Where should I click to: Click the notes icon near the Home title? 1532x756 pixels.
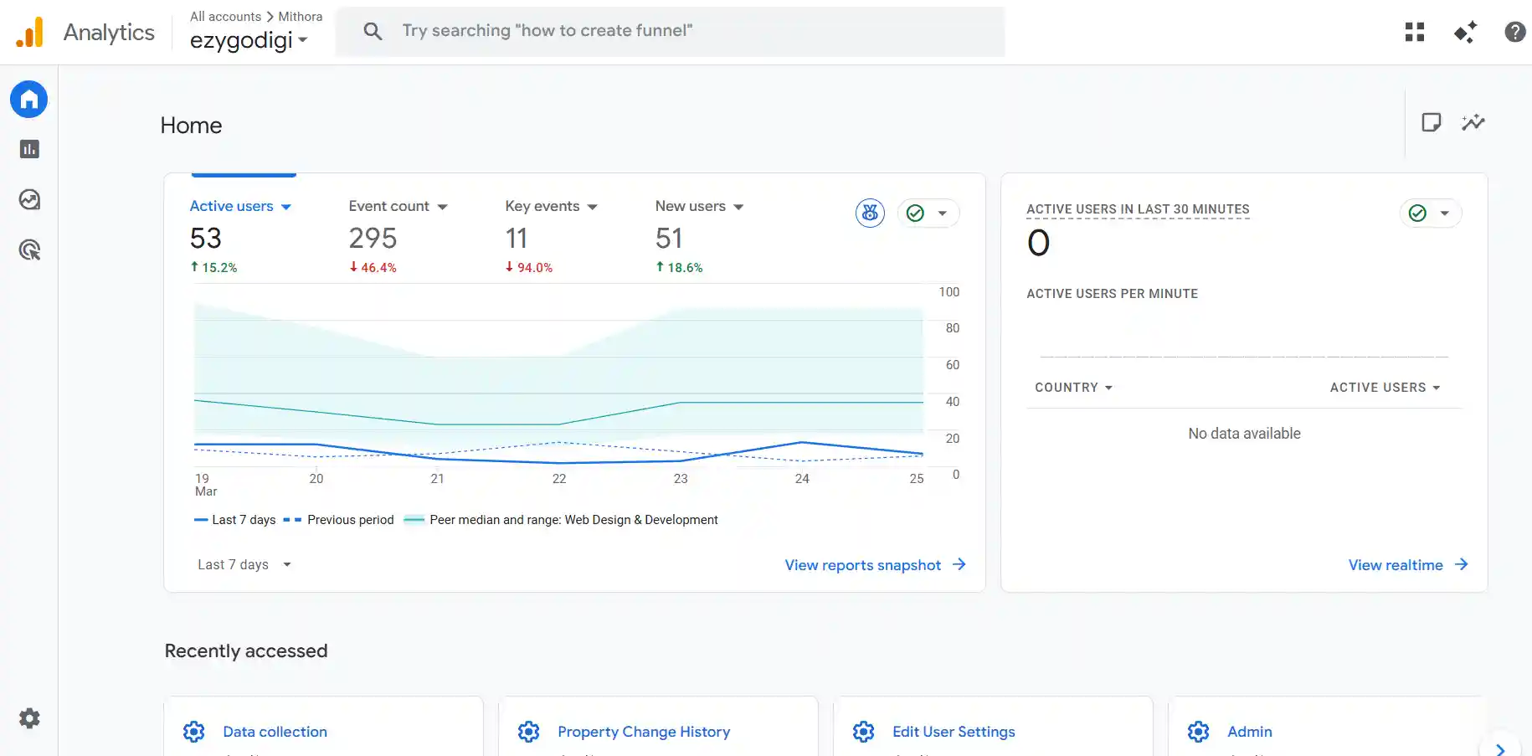(1432, 121)
